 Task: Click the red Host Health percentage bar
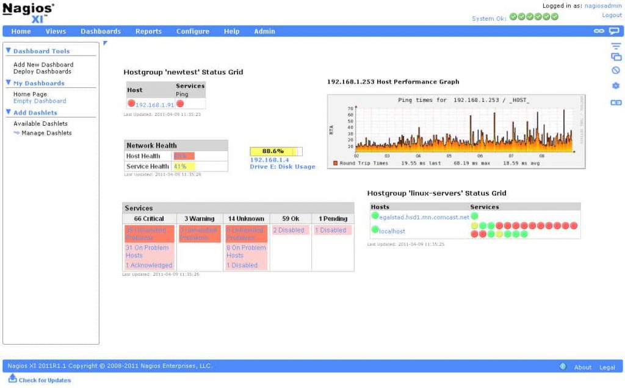[184, 156]
